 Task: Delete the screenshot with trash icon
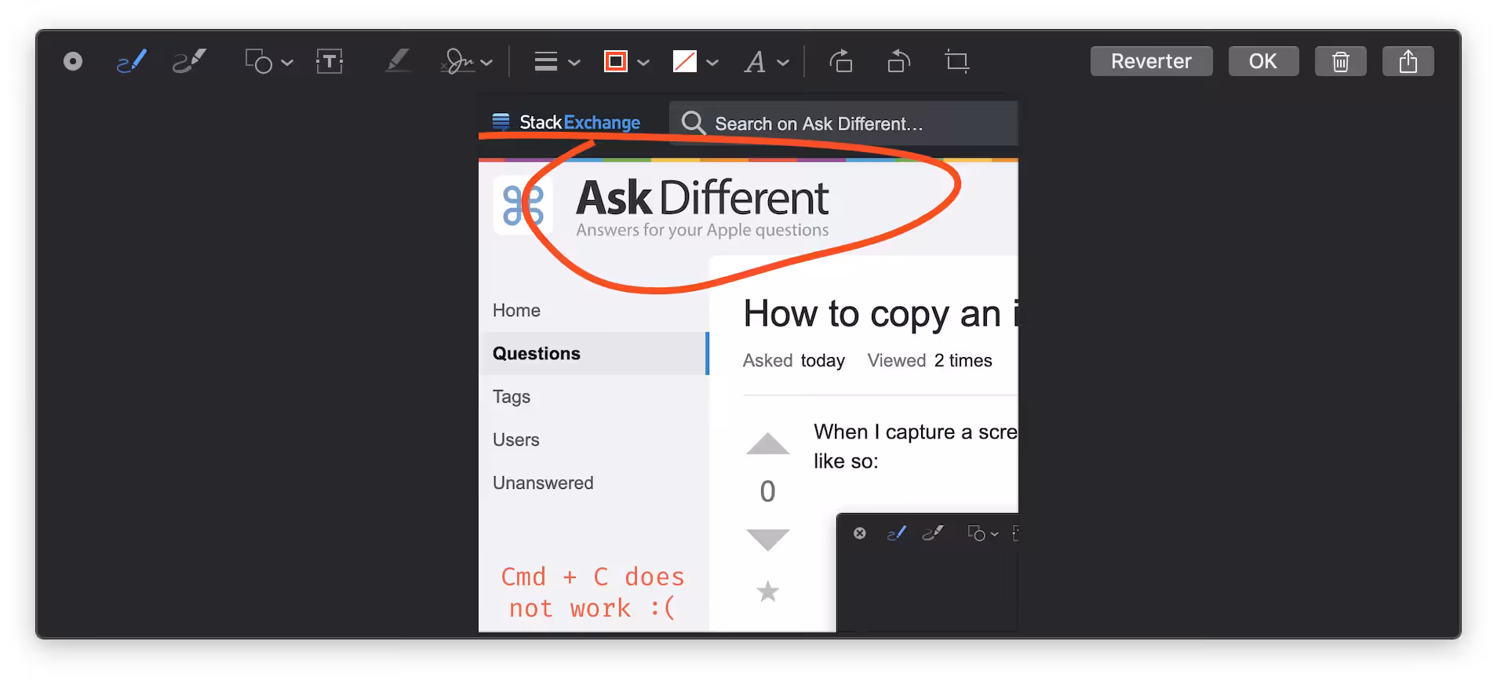1341,61
